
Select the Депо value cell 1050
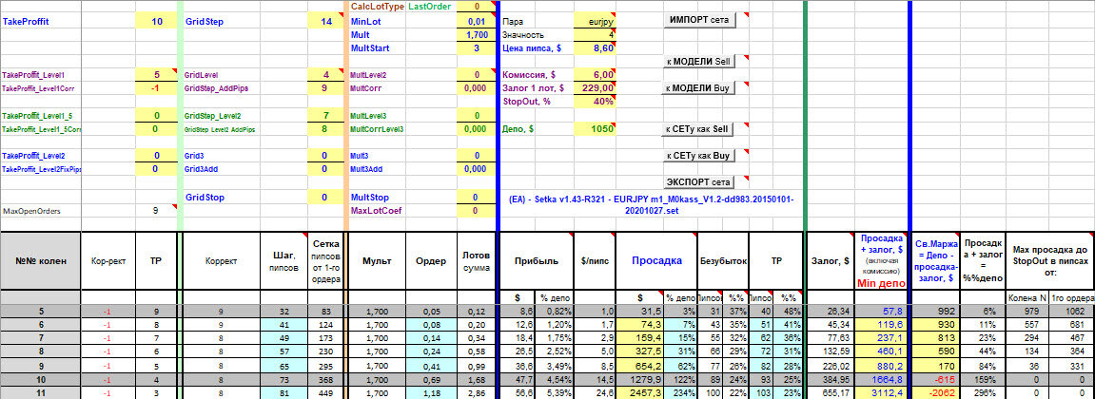(595, 128)
